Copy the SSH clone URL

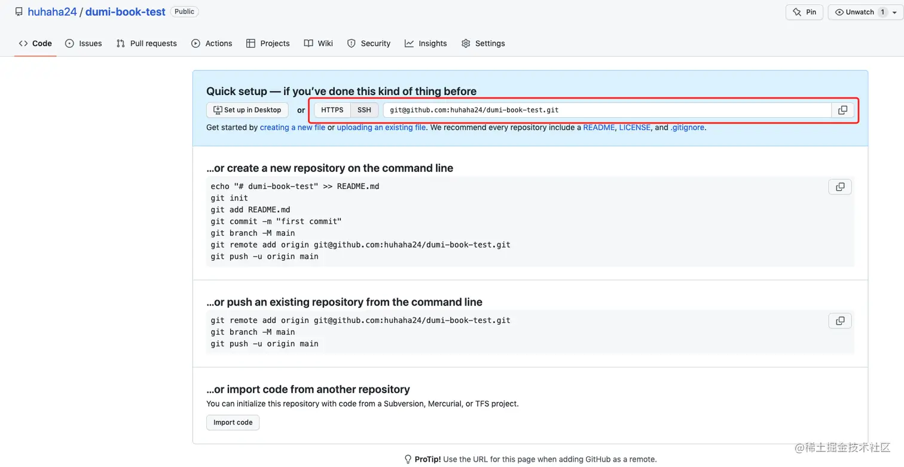point(842,110)
